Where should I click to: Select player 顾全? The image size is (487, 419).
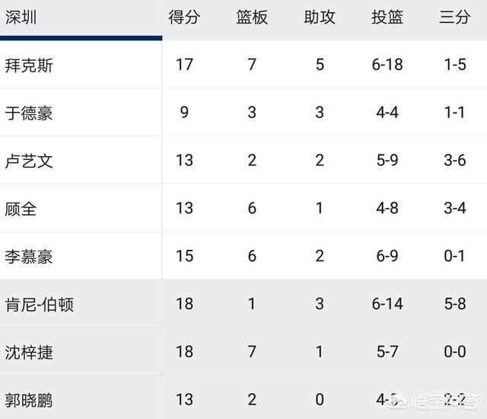[21, 209]
